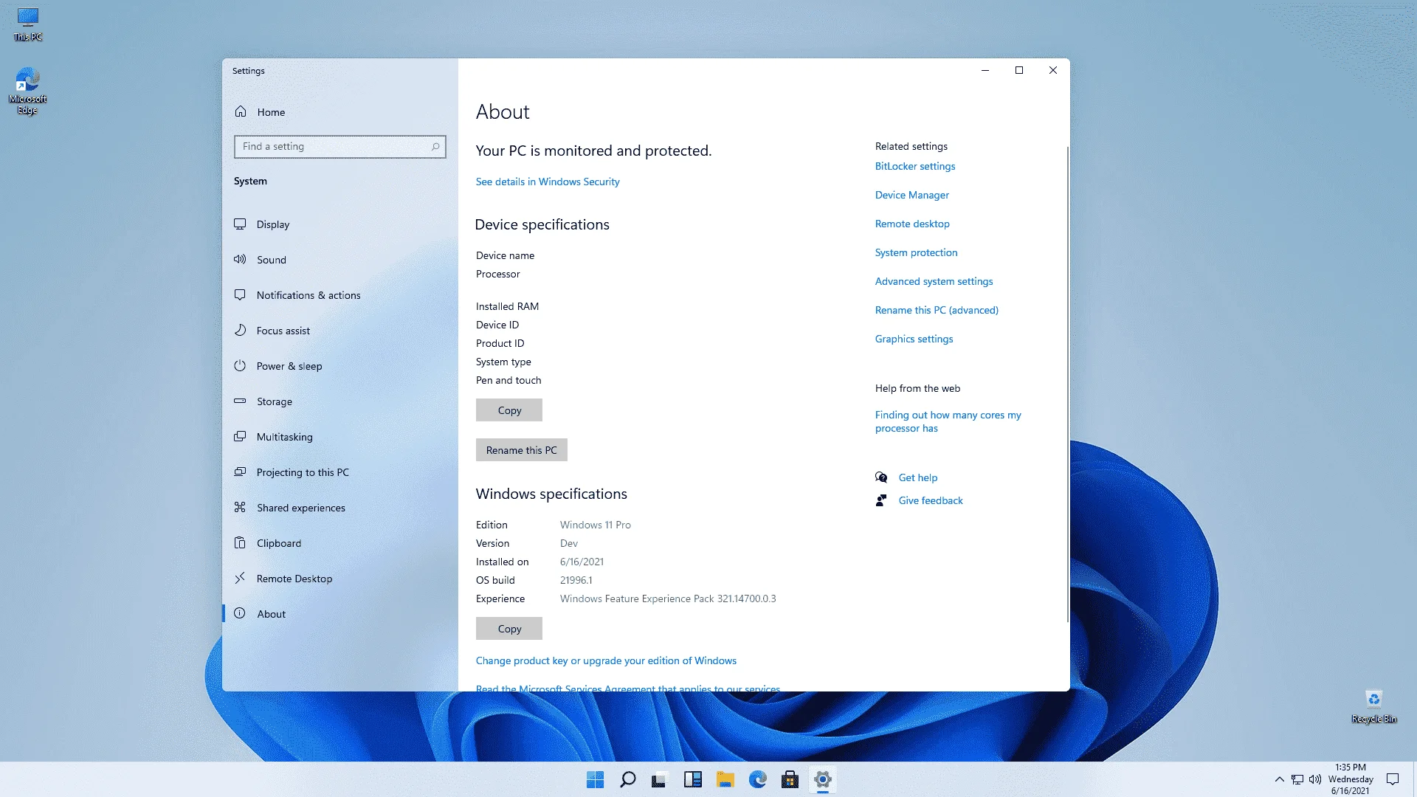
Task: Click the Rename this PC button
Action: pyautogui.click(x=522, y=450)
